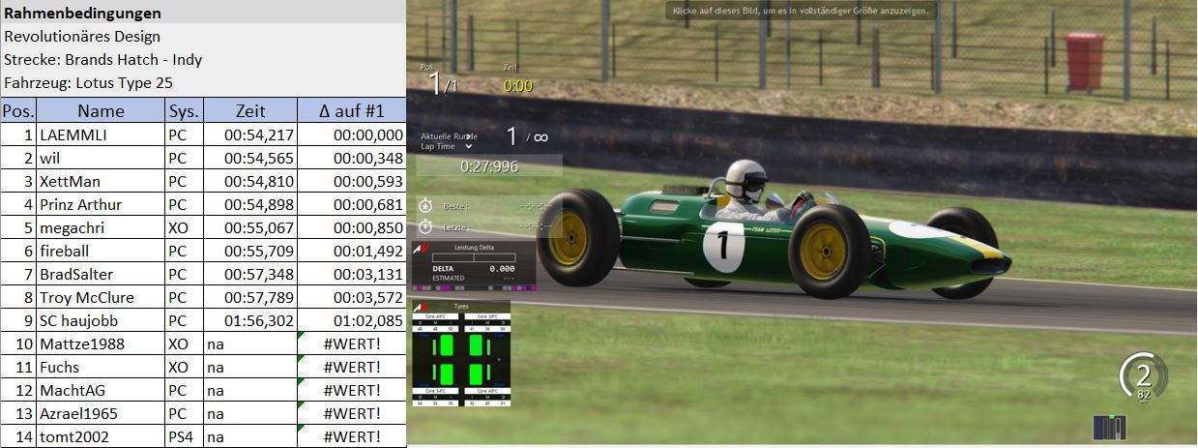
Task: Click the Tyres app logo
Action: [x=420, y=307]
